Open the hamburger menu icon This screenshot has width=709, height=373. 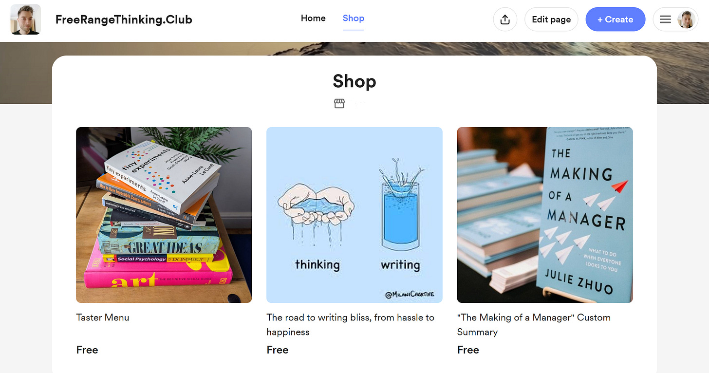pyautogui.click(x=665, y=19)
